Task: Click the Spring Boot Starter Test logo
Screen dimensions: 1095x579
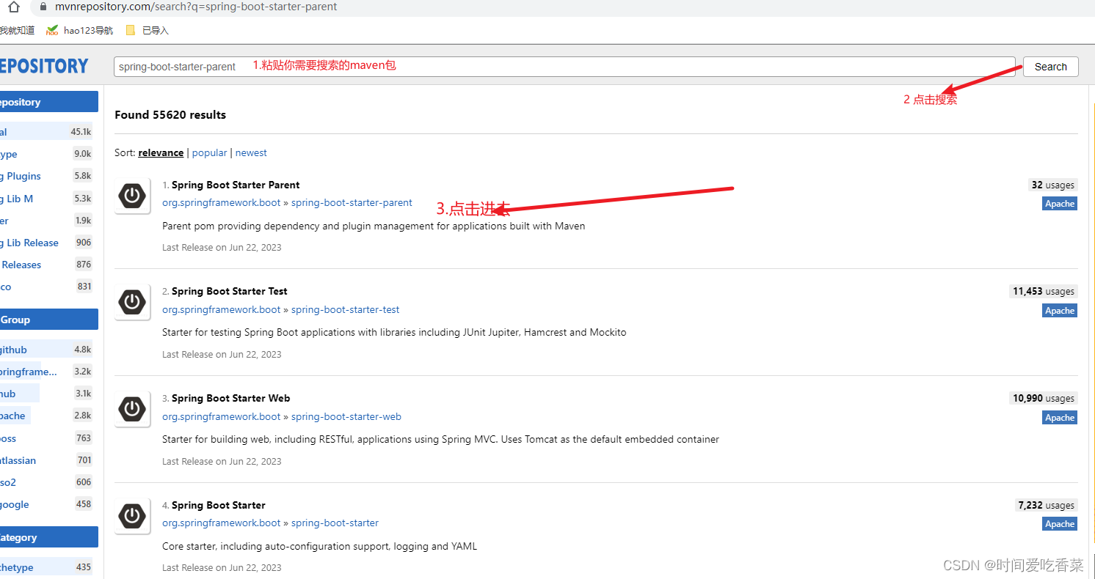Action: 132,302
